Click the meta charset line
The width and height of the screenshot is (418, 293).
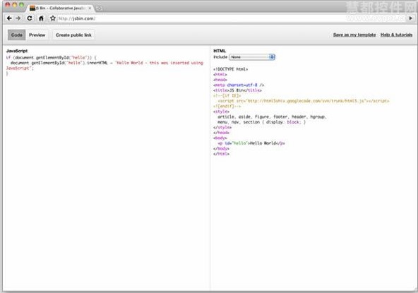click(239, 85)
